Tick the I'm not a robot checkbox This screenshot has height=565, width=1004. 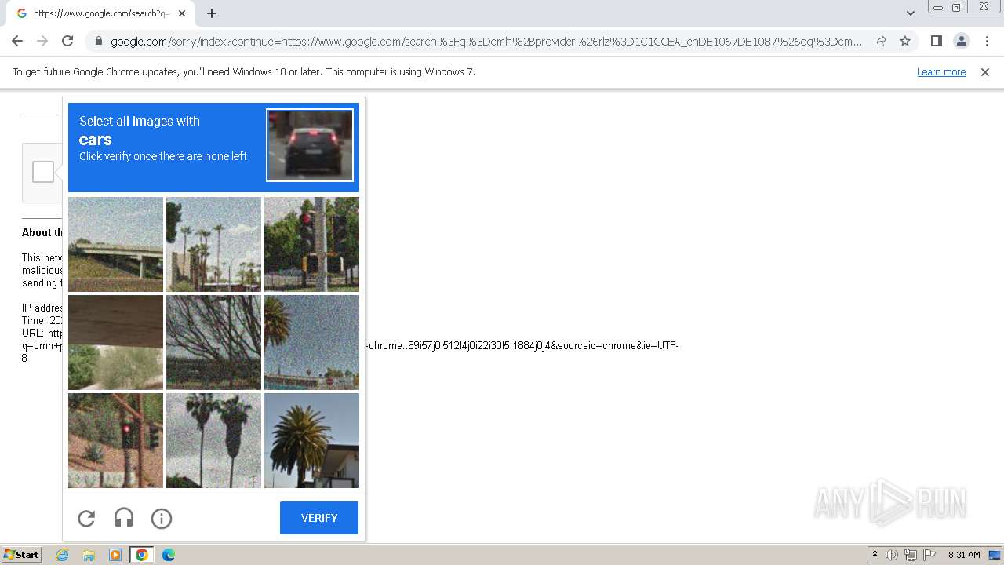point(43,172)
